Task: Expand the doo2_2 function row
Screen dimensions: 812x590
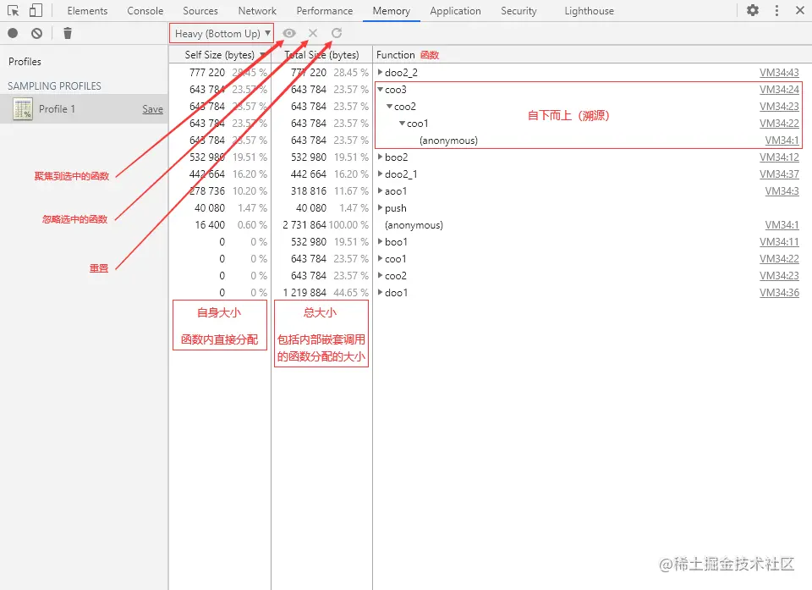Action: [x=380, y=72]
